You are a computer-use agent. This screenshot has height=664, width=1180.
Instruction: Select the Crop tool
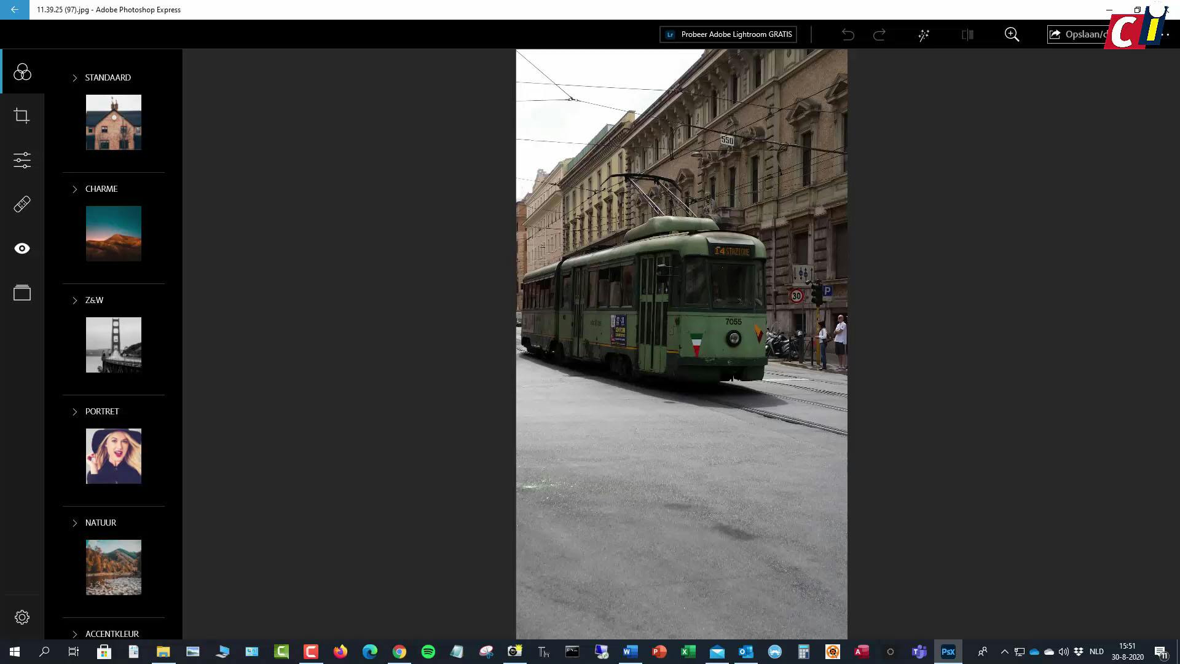click(22, 116)
